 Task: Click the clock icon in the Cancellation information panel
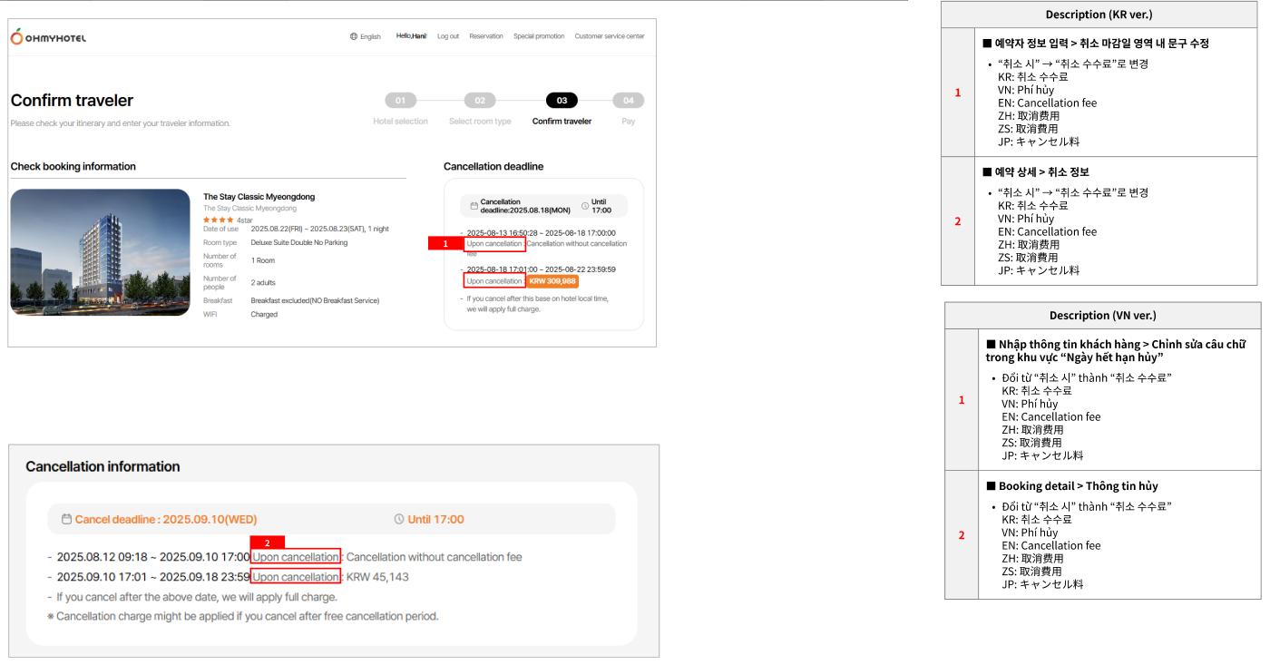coord(399,520)
